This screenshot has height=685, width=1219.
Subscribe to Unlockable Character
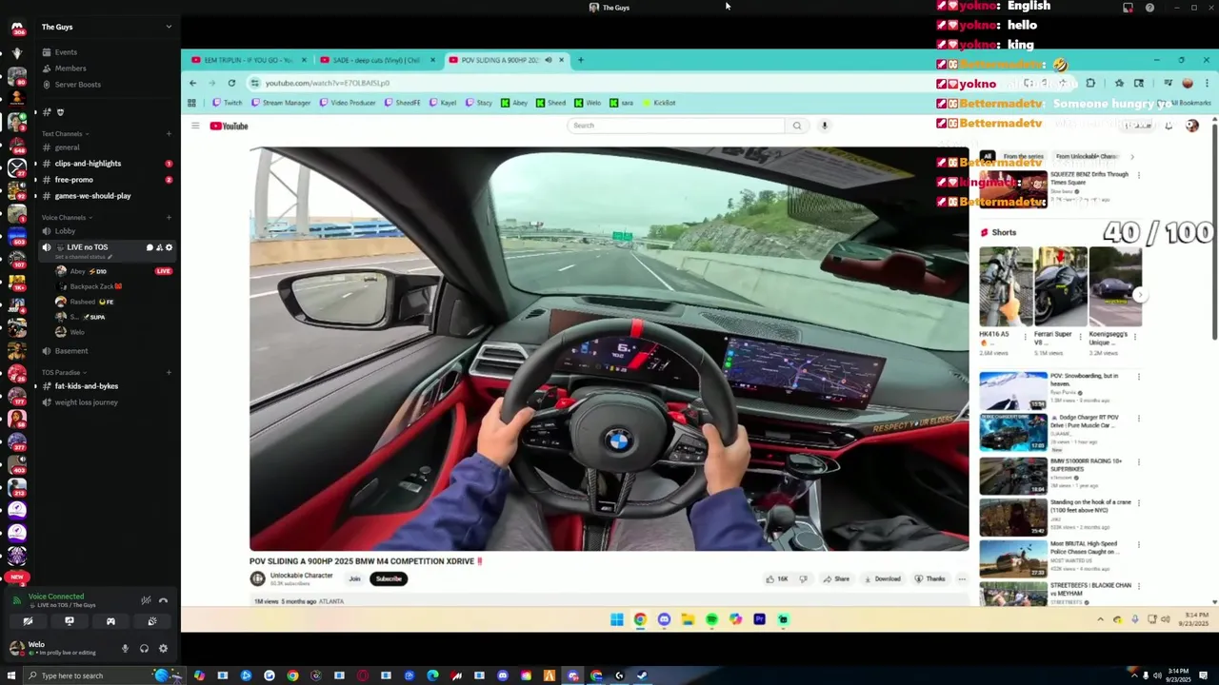389,578
